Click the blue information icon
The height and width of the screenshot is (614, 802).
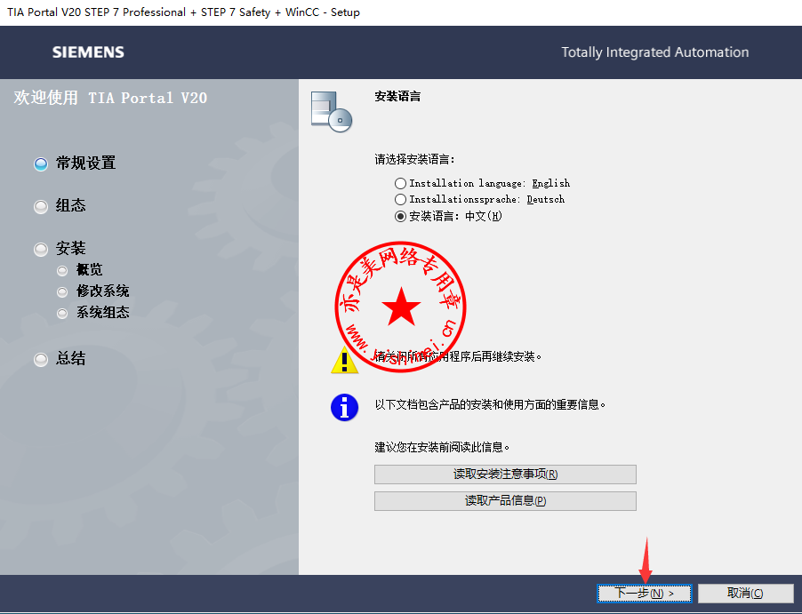(344, 408)
